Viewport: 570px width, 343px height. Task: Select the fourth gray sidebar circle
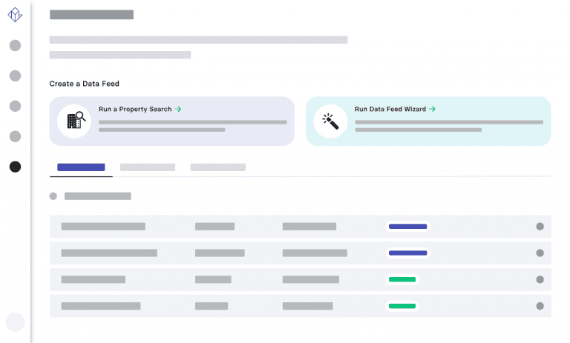click(x=15, y=136)
